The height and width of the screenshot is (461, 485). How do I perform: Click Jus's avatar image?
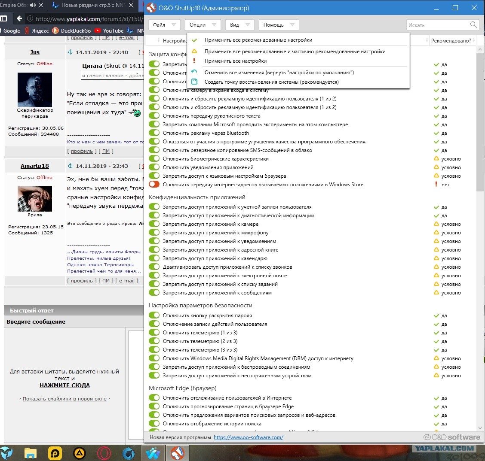[35, 90]
